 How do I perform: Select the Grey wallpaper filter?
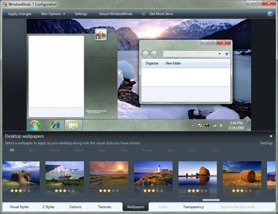tap(171, 150)
